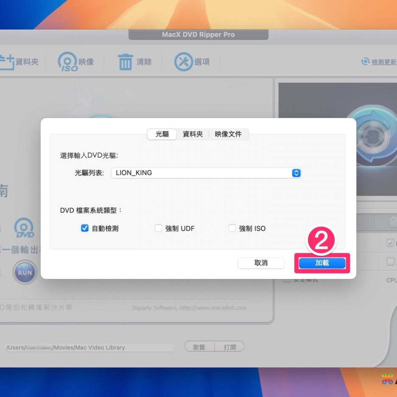Click the 取消 cancel button
Screen dimensions: 397x397
[x=261, y=263]
